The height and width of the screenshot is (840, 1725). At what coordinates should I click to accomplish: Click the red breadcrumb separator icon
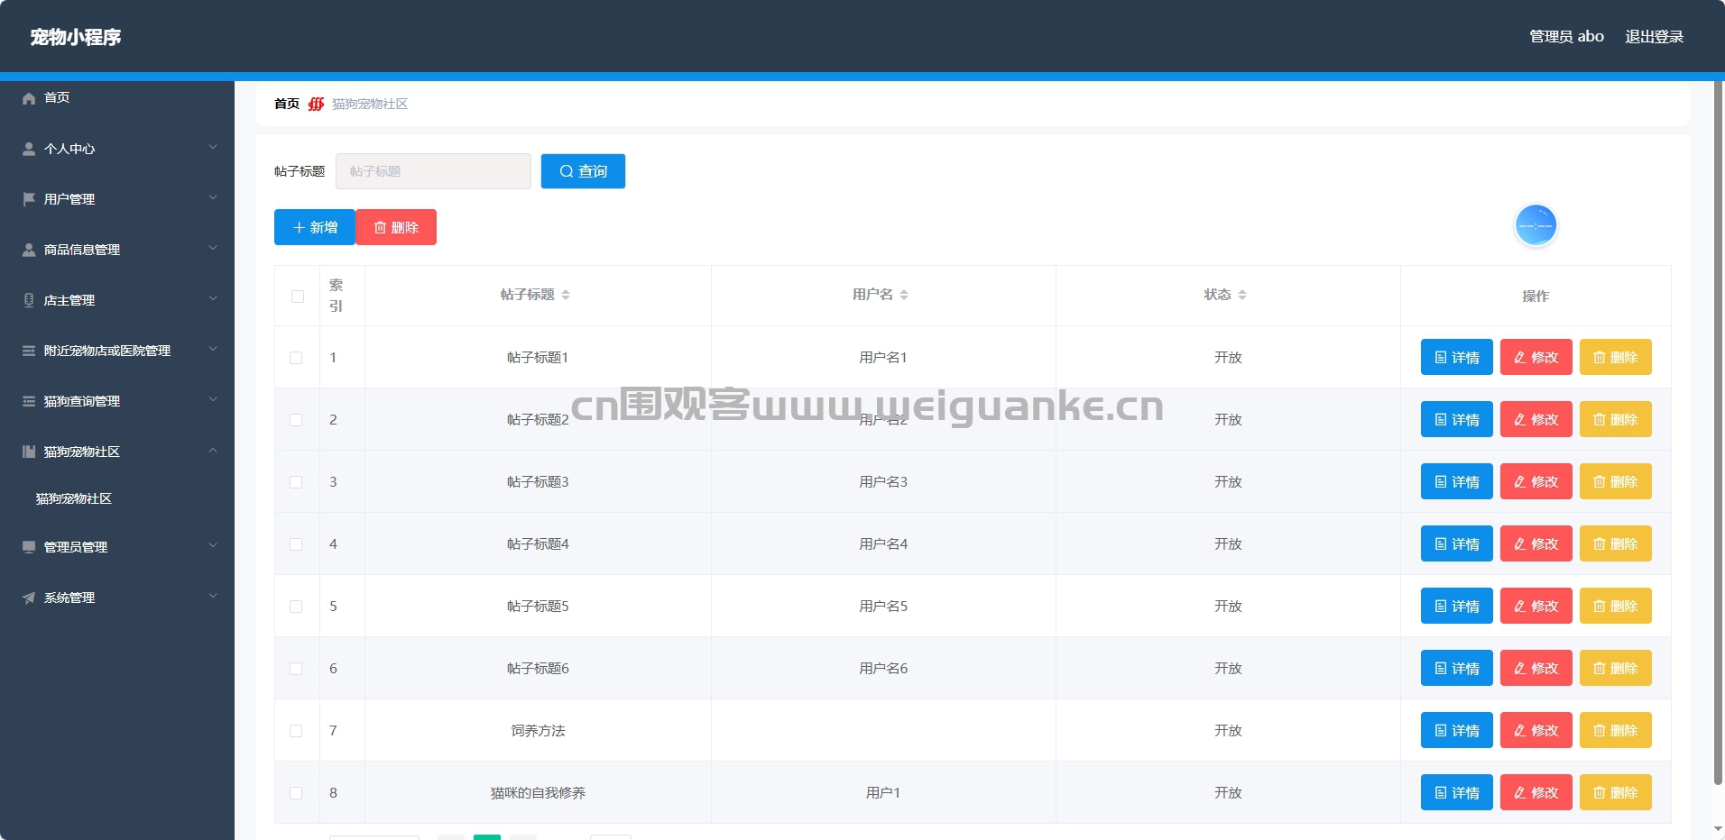coord(316,104)
